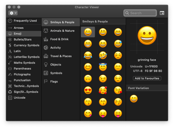Select the Latin category
The width and height of the screenshot is (174, 128).
coord(24,51)
